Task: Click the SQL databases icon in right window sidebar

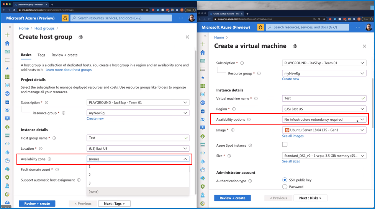Action: [x=203, y=111]
